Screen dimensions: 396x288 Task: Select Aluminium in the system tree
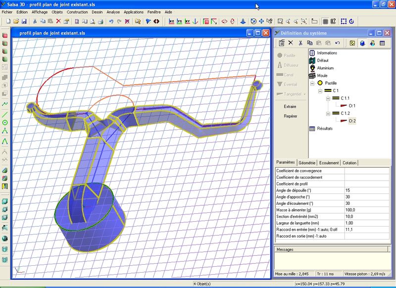325,68
